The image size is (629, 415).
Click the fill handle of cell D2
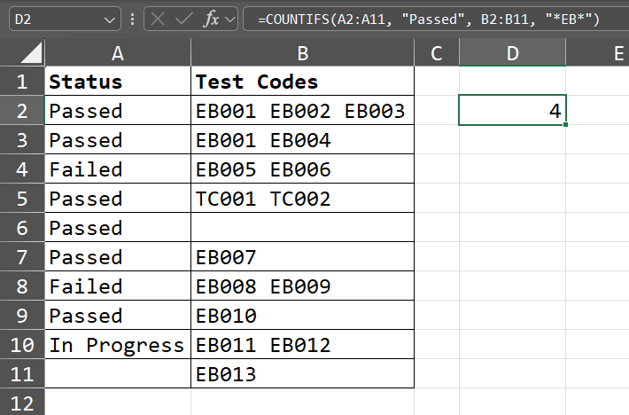[x=565, y=124]
